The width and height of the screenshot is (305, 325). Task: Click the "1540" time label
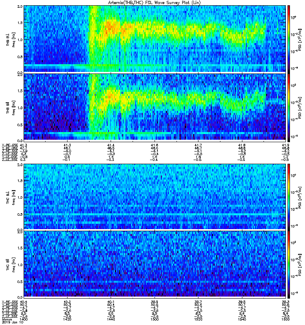[242, 319]
